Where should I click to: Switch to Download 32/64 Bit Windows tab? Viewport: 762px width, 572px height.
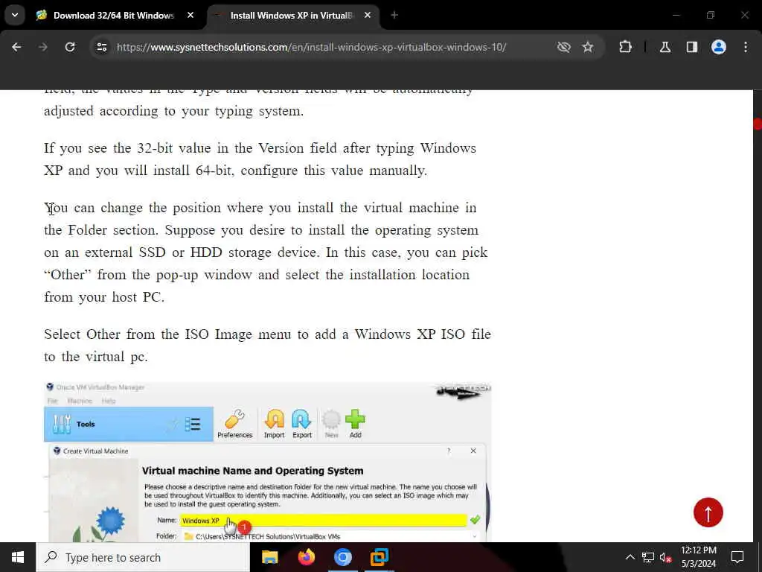(115, 16)
